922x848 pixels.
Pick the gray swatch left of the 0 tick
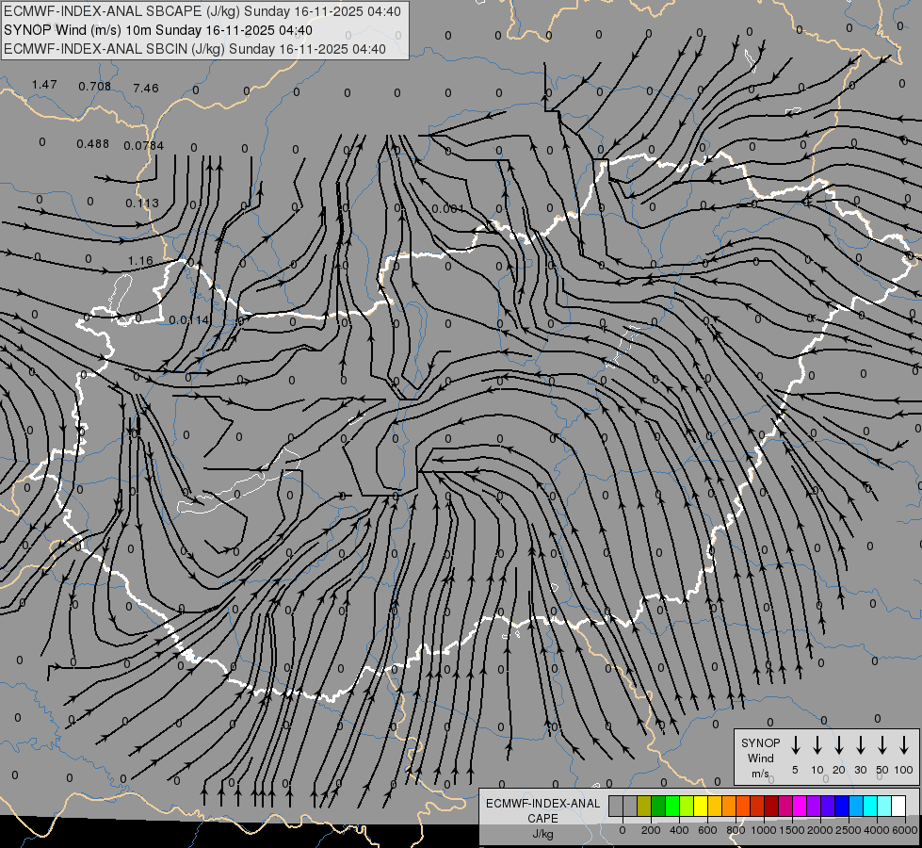(616, 807)
